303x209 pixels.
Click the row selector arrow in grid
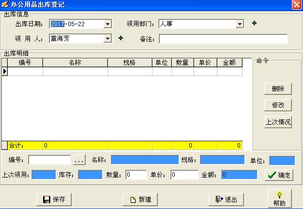tap(5, 71)
